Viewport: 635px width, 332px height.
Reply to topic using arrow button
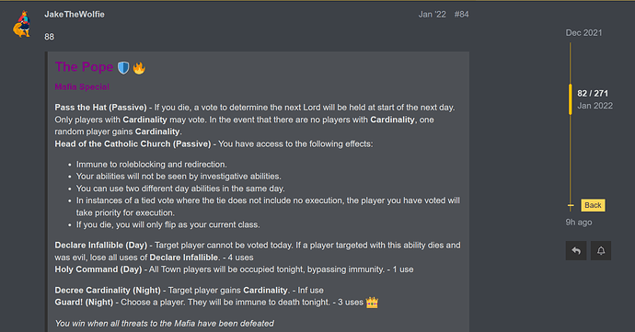[576, 251]
